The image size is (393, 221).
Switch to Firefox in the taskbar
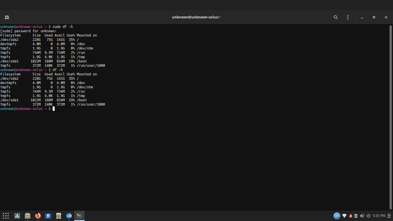38,216
